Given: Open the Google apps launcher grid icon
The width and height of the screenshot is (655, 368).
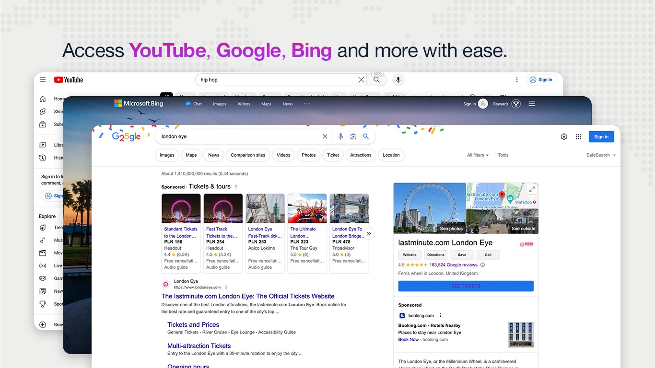Looking at the screenshot, I should pyautogui.click(x=579, y=137).
